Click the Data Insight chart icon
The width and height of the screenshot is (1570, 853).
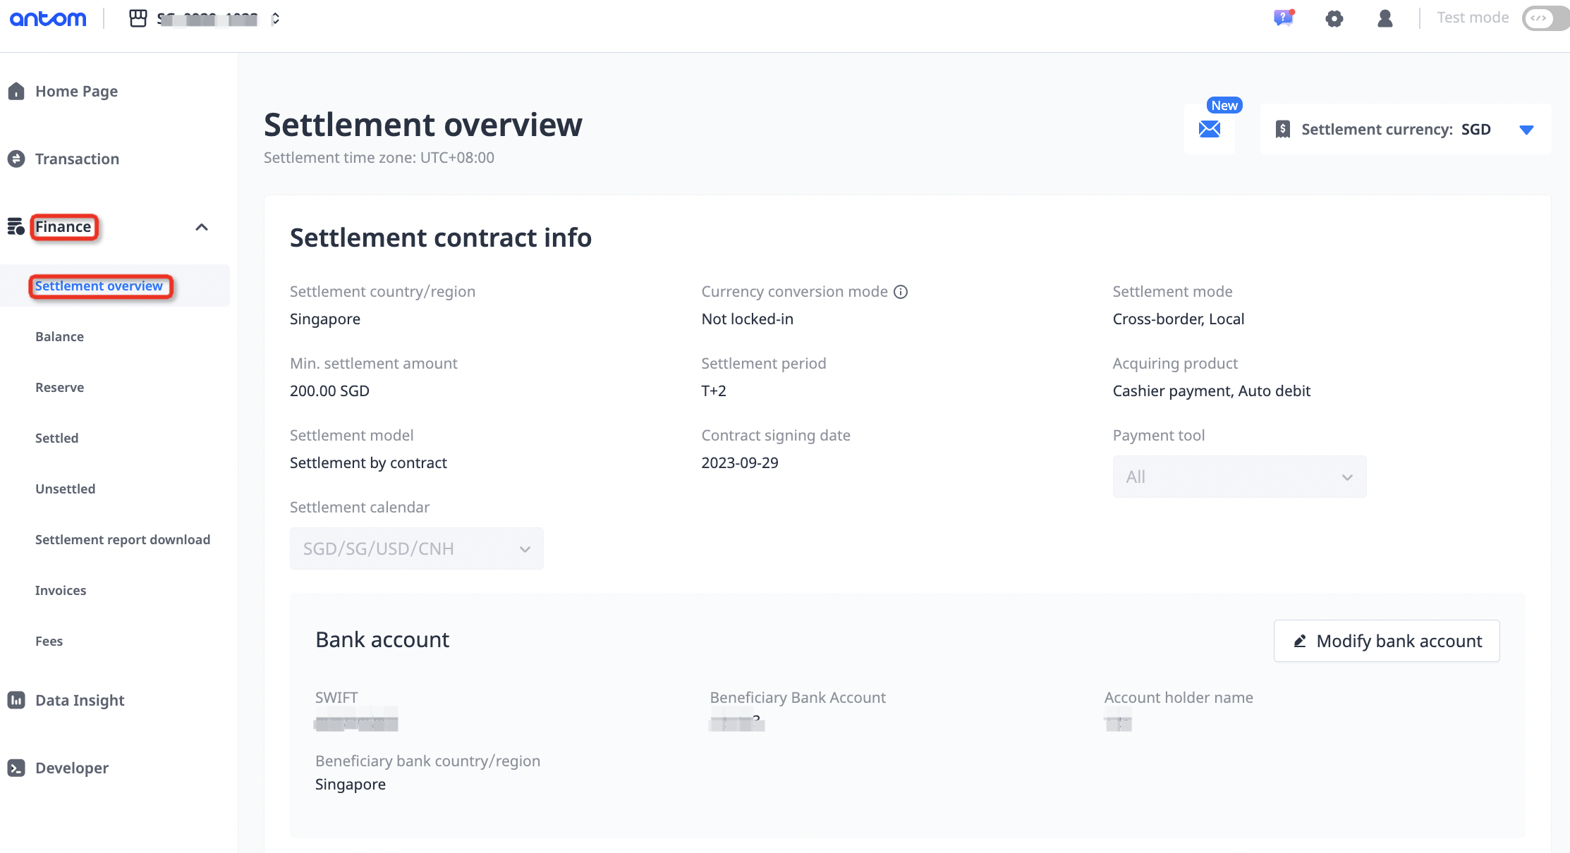(16, 700)
